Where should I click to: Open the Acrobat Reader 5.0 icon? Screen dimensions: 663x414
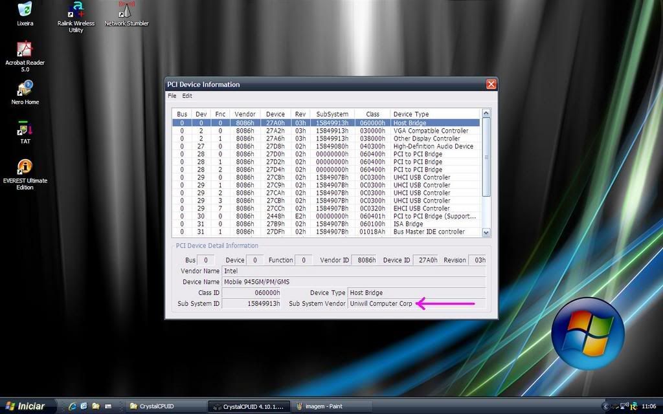pyautogui.click(x=25, y=50)
